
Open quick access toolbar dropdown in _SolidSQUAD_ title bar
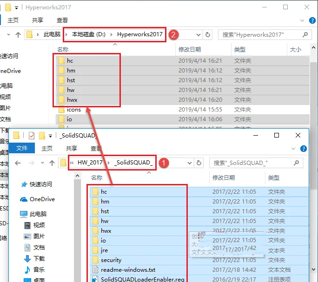[x=50, y=136]
